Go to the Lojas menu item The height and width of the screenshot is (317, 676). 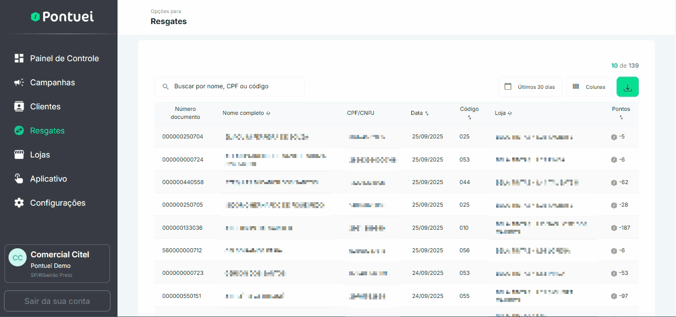click(x=40, y=154)
